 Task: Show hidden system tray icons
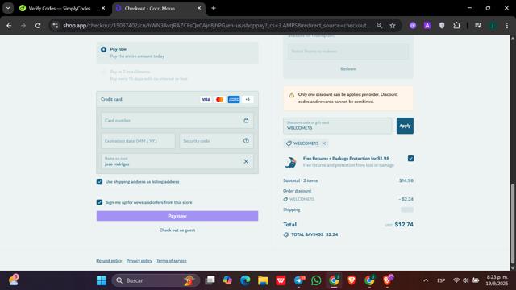point(426,280)
